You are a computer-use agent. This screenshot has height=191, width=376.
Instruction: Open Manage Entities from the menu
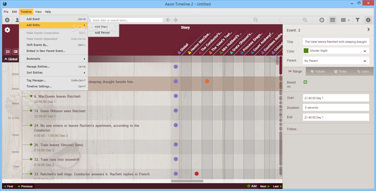pyautogui.click(x=54, y=67)
